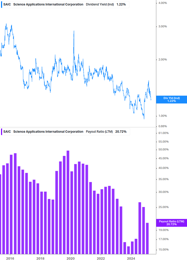The image size is (187, 262).
Task: Click the 2022 label on the time axis
Action: tap(101, 259)
